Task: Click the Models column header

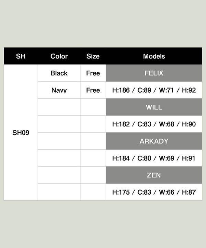Action: (154, 56)
